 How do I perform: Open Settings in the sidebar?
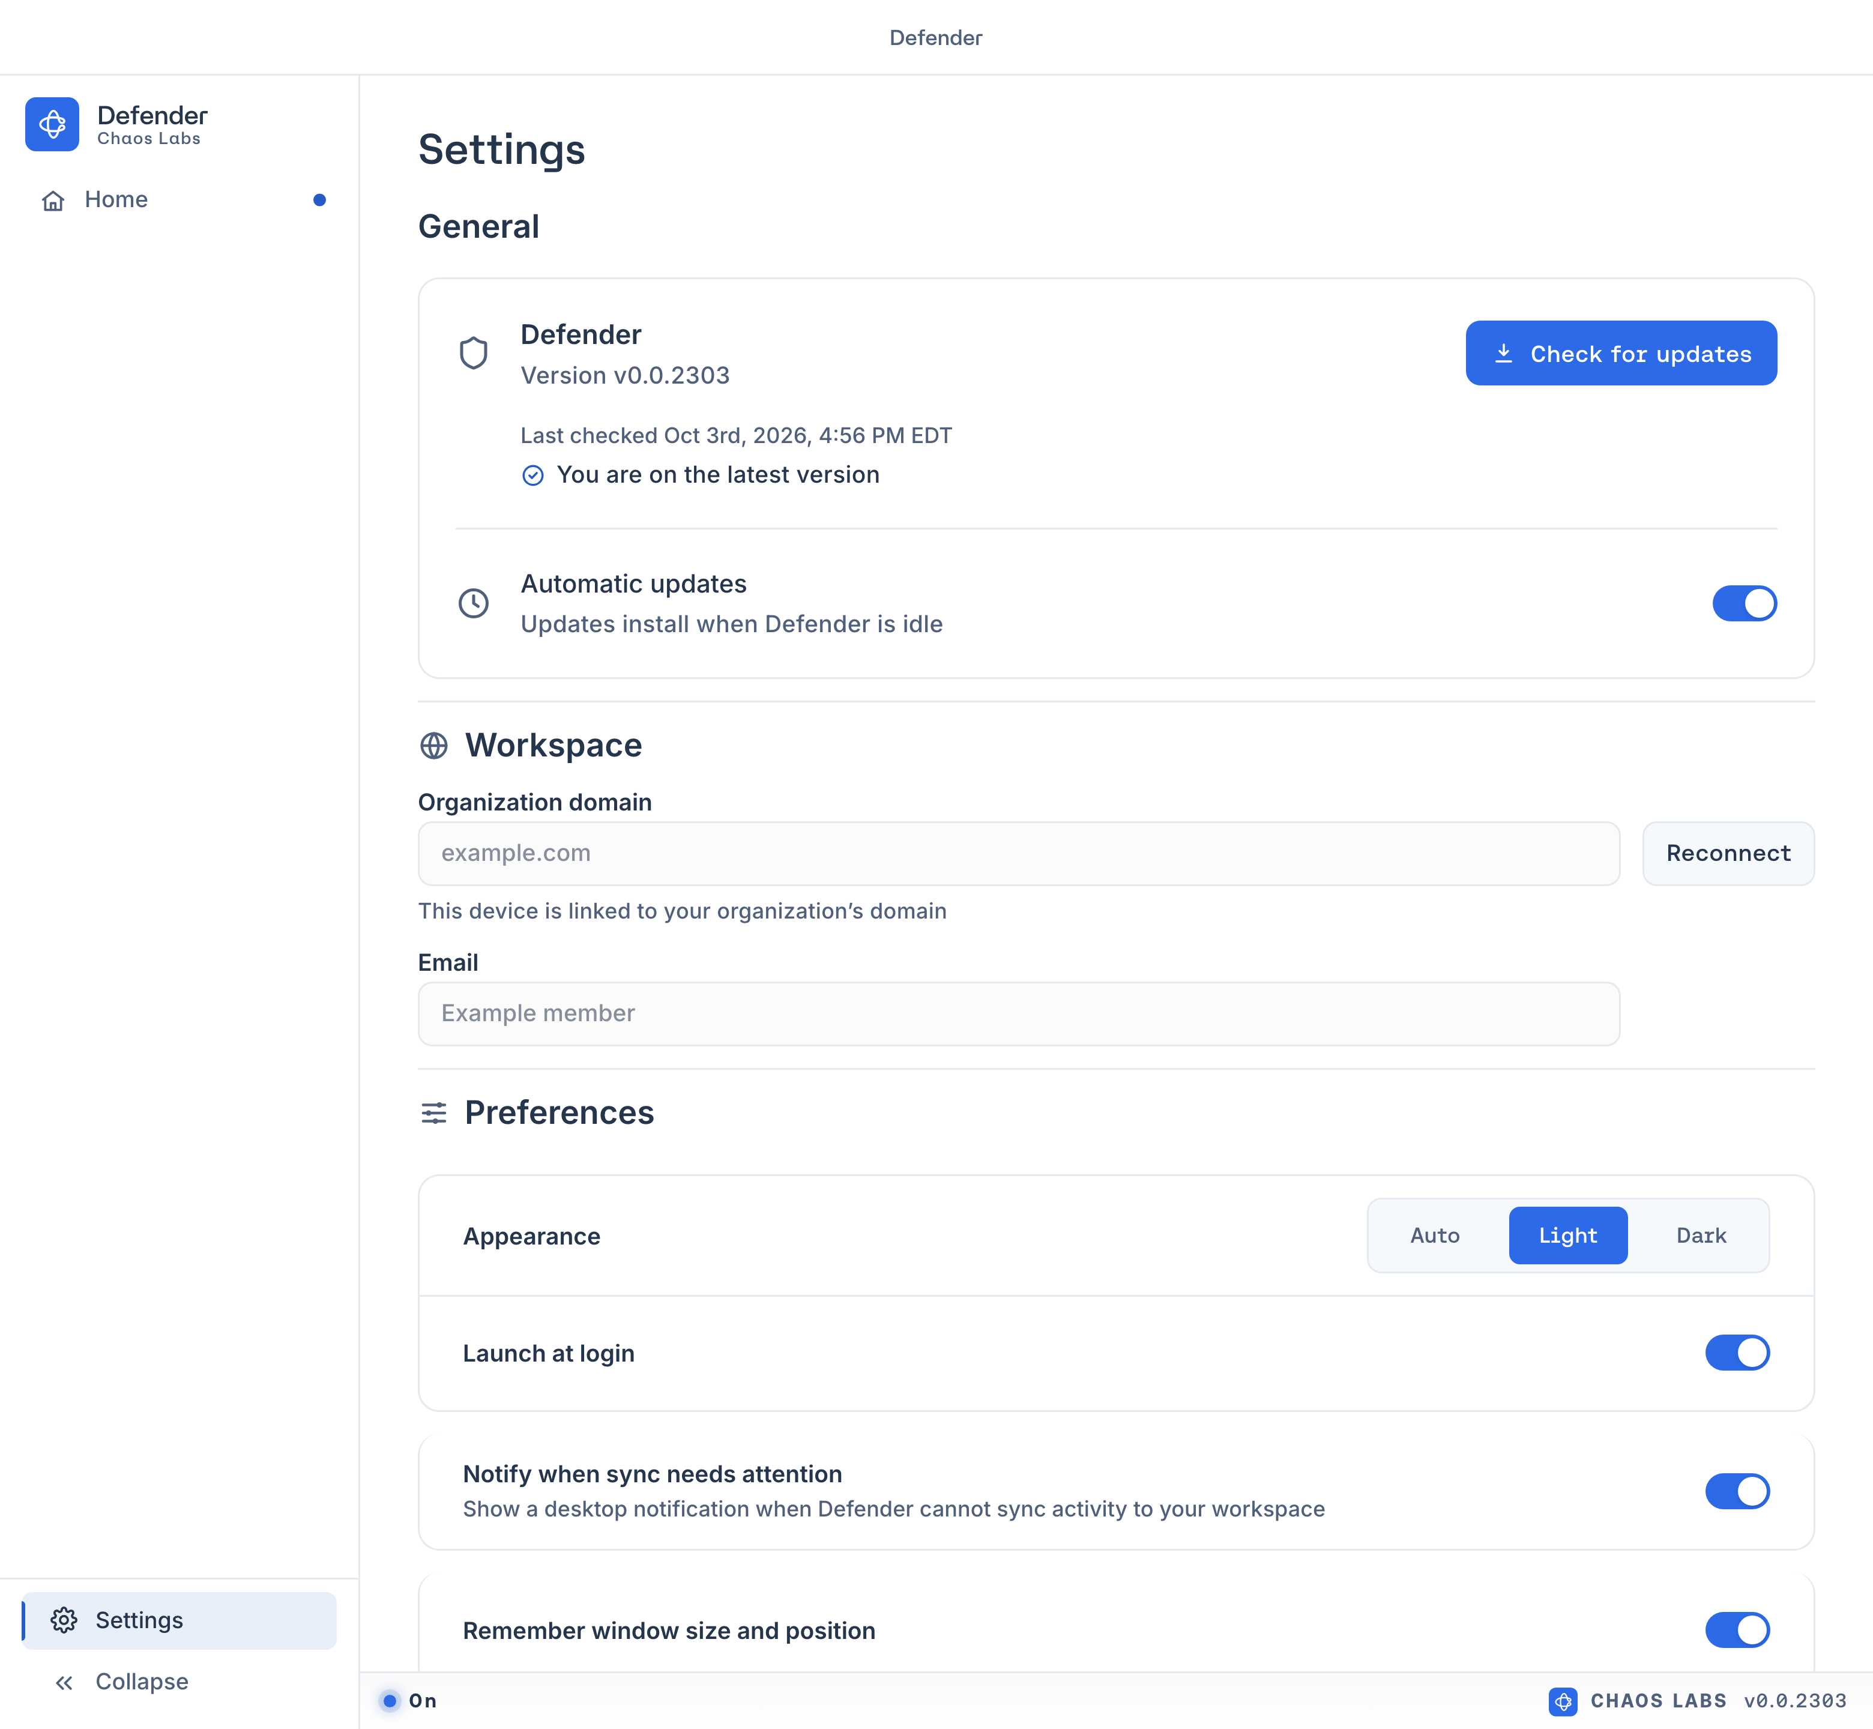tap(179, 1620)
